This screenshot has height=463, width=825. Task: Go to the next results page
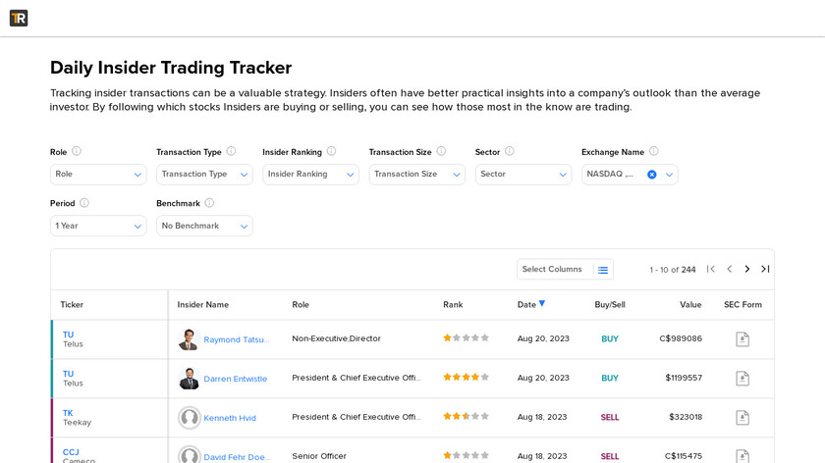[x=747, y=269]
